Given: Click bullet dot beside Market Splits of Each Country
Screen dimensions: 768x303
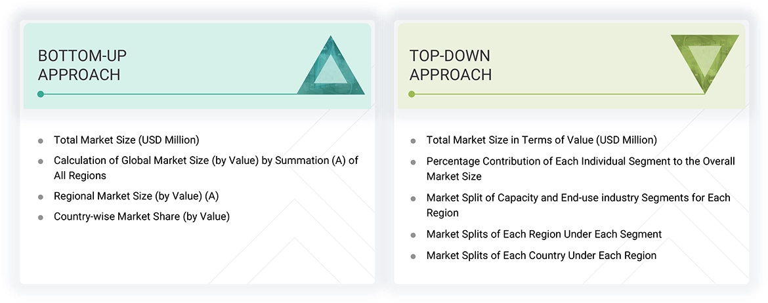Looking at the screenshot, I should pos(413,256).
